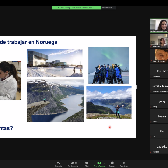Open the Participants panel
Image resolution: width=168 pixels, height=168 pixels.
73,163
